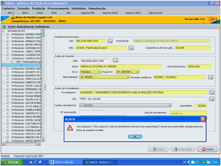Click search icon for Município residência
221x166 pixels.
coord(211,77)
